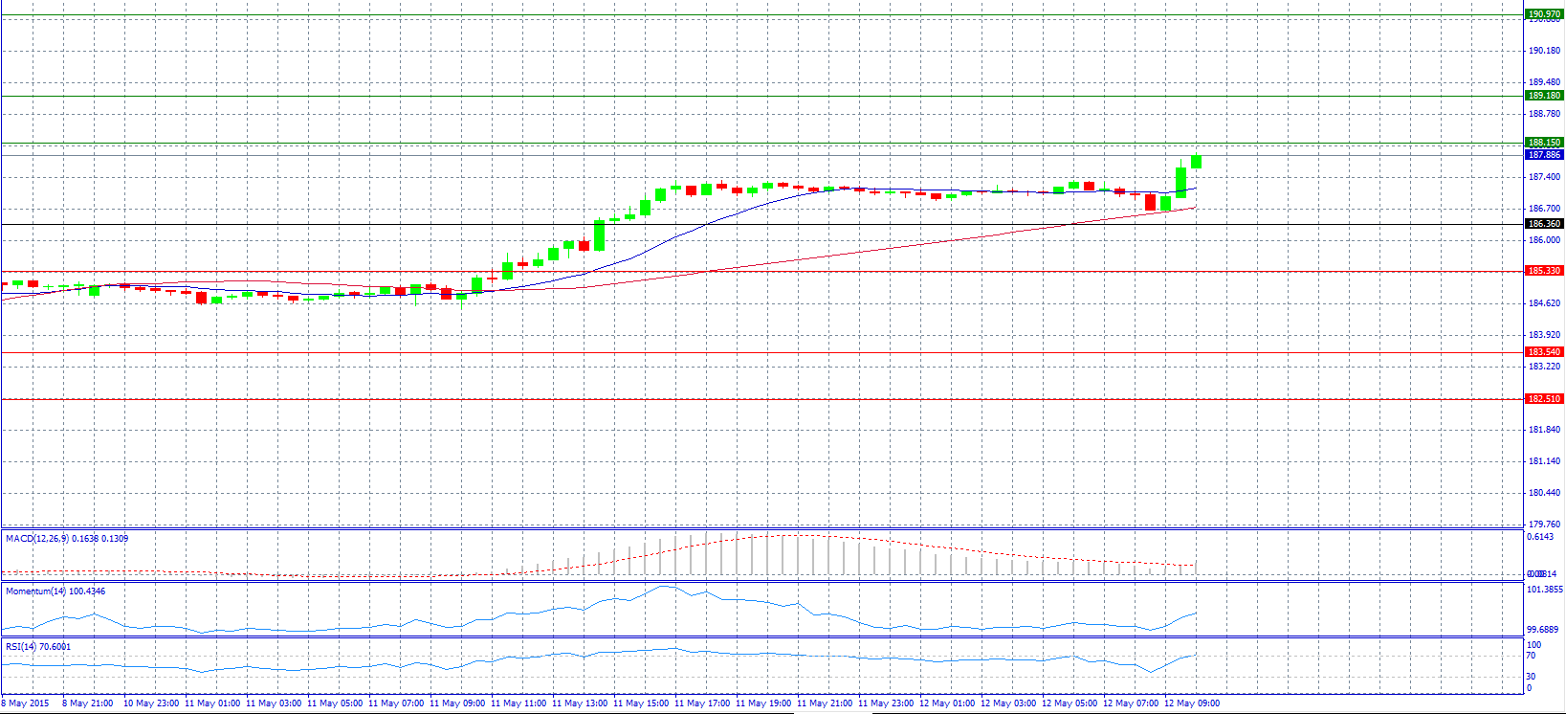The height and width of the screenshot is (714, 1566).
Task: Select the 189.180 green price tag
Action: [x=1544, y=96]
